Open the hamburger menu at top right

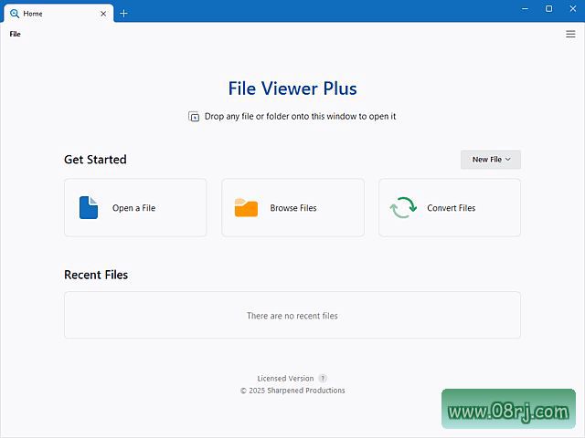pyautogui.click(x=570, y=34)
